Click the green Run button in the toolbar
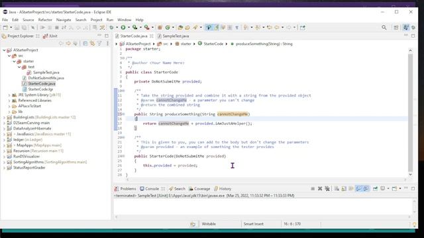 point(123,28)
